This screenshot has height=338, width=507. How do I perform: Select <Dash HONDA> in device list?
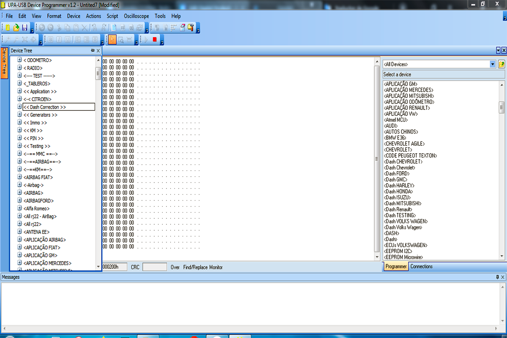[x=399, y=191]
